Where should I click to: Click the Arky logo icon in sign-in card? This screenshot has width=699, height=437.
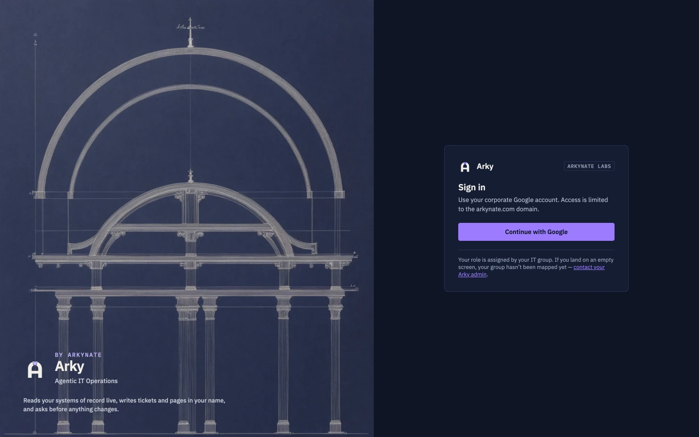click(465, 167)
